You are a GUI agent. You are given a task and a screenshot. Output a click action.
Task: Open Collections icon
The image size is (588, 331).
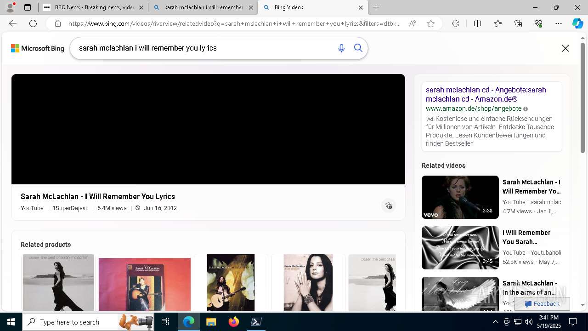coord(518,23)
